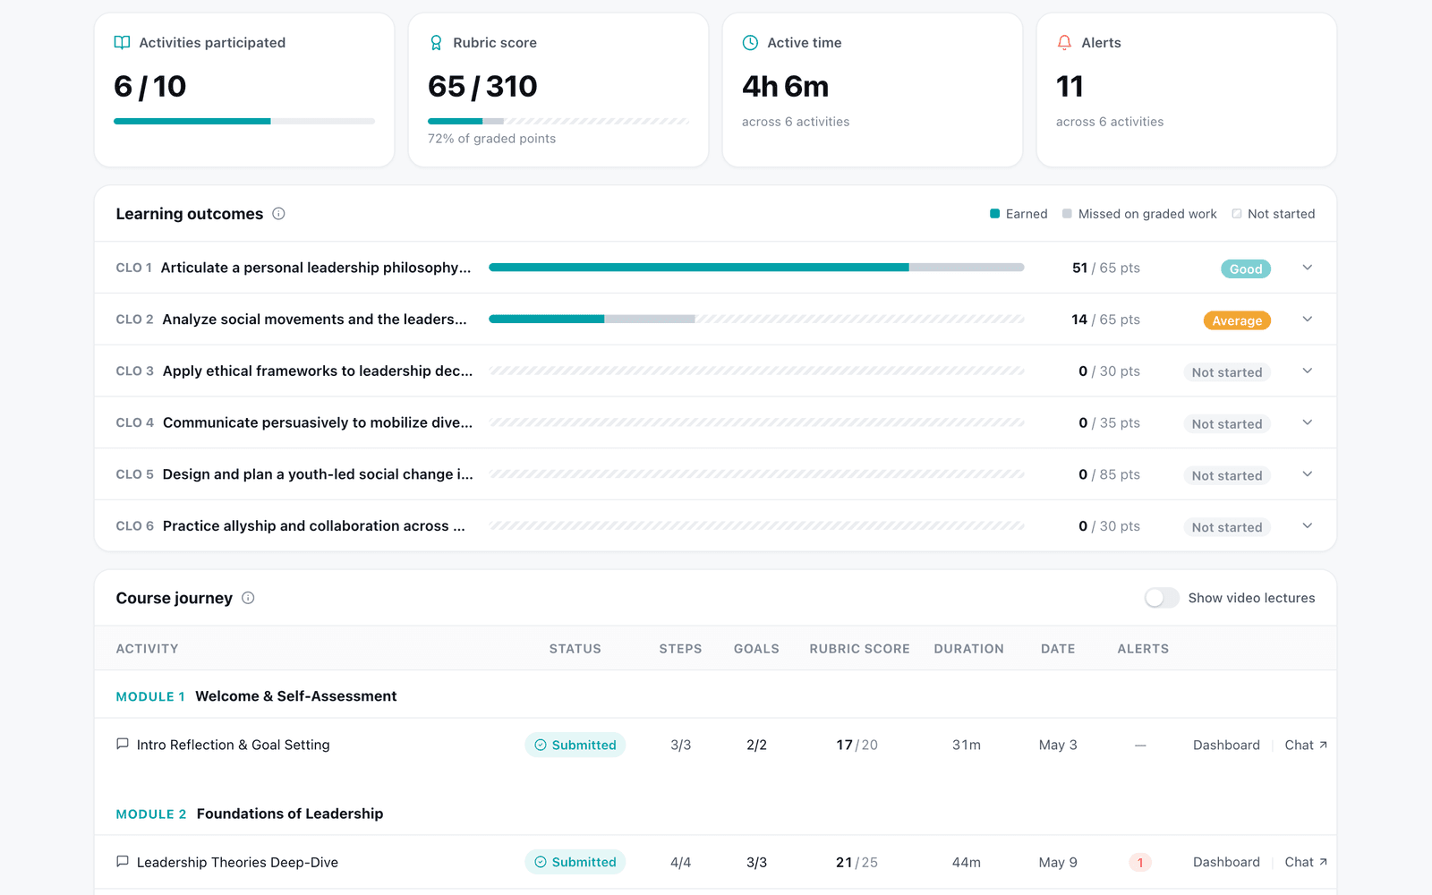This screenshot has width=1432, height=895.
Task: Expand the CLO 5 youth-led social change row
Action: pos(1308,474)
